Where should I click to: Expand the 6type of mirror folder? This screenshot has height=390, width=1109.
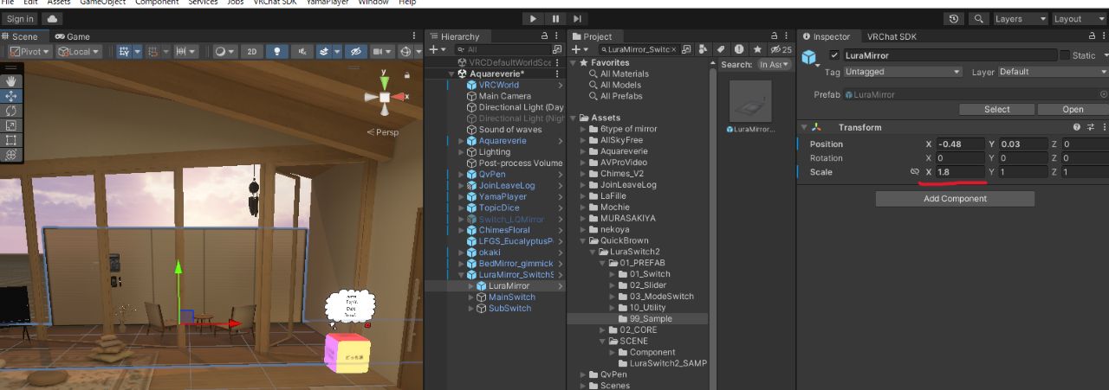(583, 129)
